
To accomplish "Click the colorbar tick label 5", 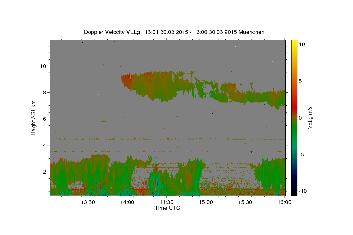I will pos(300,81).
